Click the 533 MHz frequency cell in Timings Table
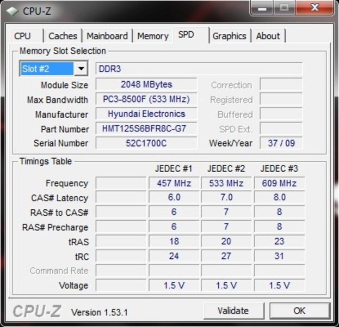 coord(226,183)
